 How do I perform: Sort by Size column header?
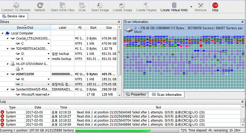tap(109, 28)
